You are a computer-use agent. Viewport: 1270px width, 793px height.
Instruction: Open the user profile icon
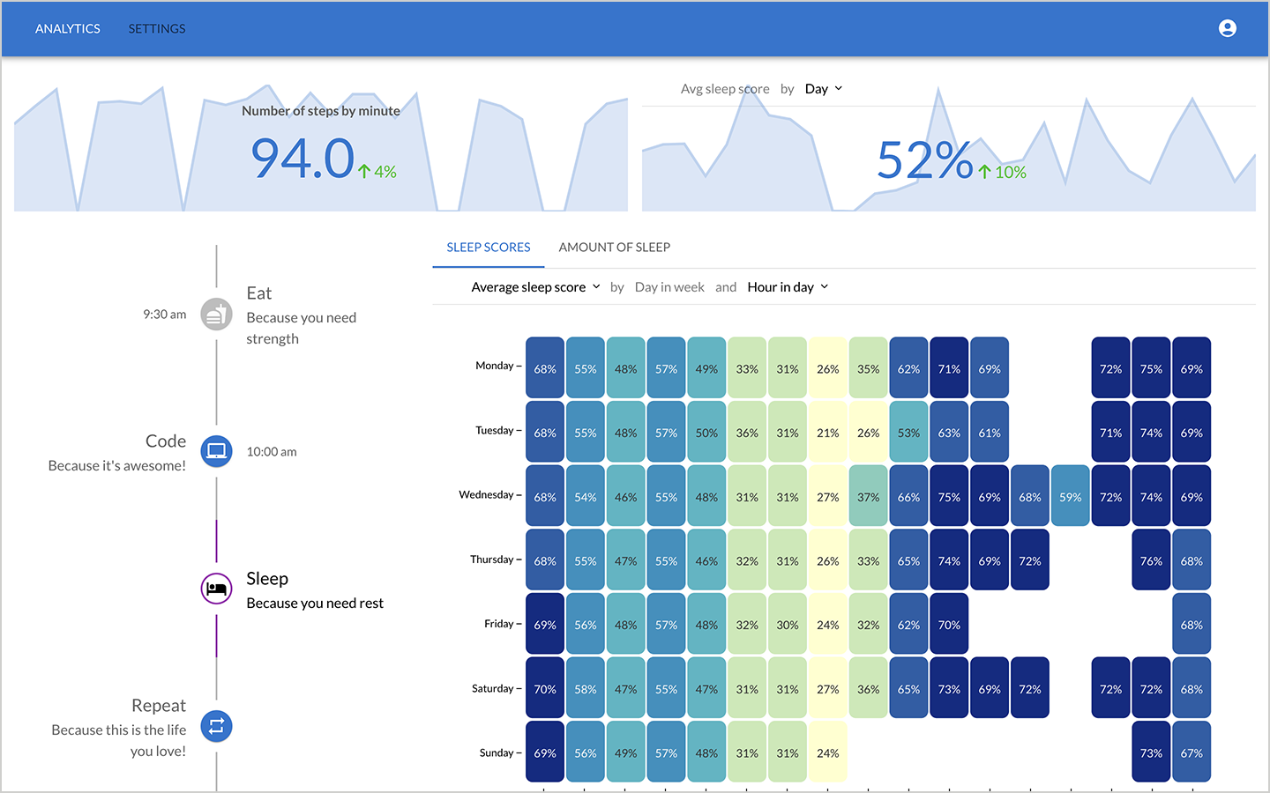1228,27
